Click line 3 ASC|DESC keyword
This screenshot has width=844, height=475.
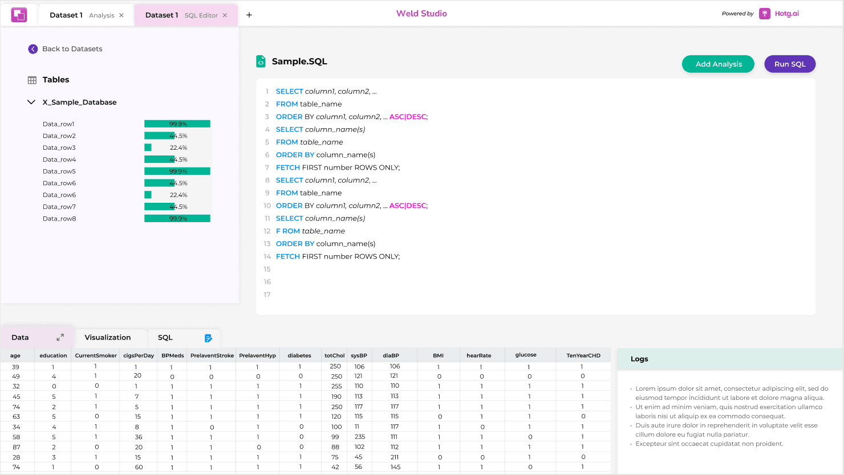[x=408, y=117]
